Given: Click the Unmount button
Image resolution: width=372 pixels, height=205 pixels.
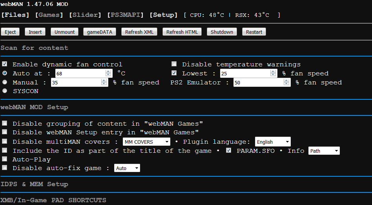Looking at the screenshot, I should coord(64,32).
